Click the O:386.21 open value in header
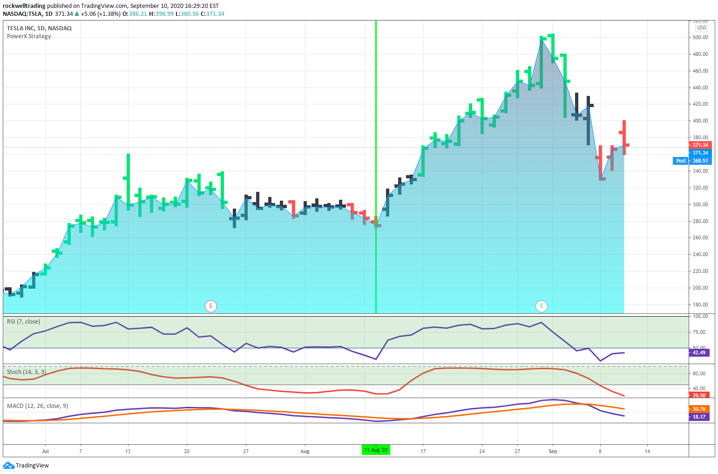This screenshot has height=474, width=718. coord(135,14)
